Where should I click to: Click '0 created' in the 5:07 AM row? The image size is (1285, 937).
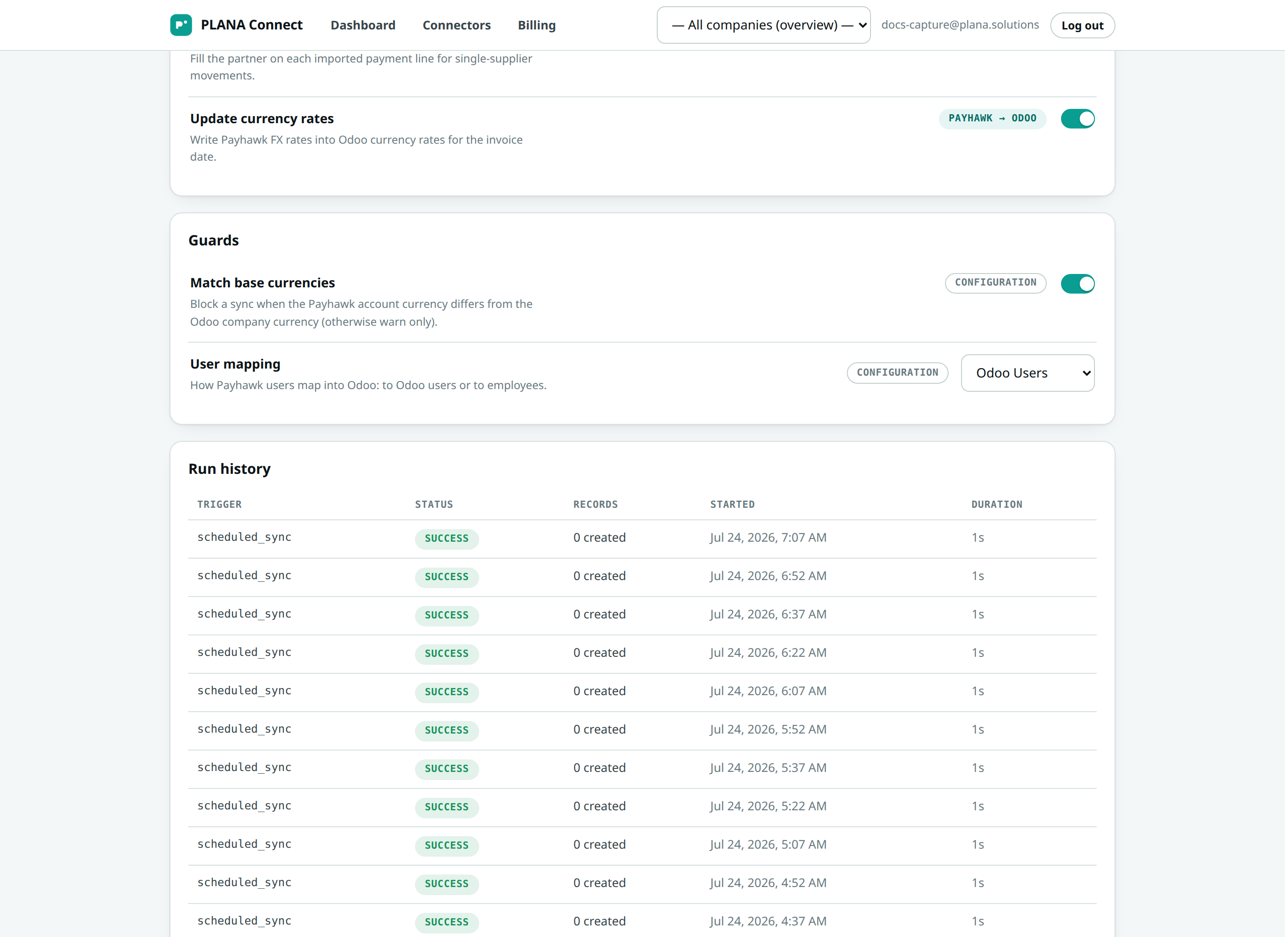coord(599,845)
